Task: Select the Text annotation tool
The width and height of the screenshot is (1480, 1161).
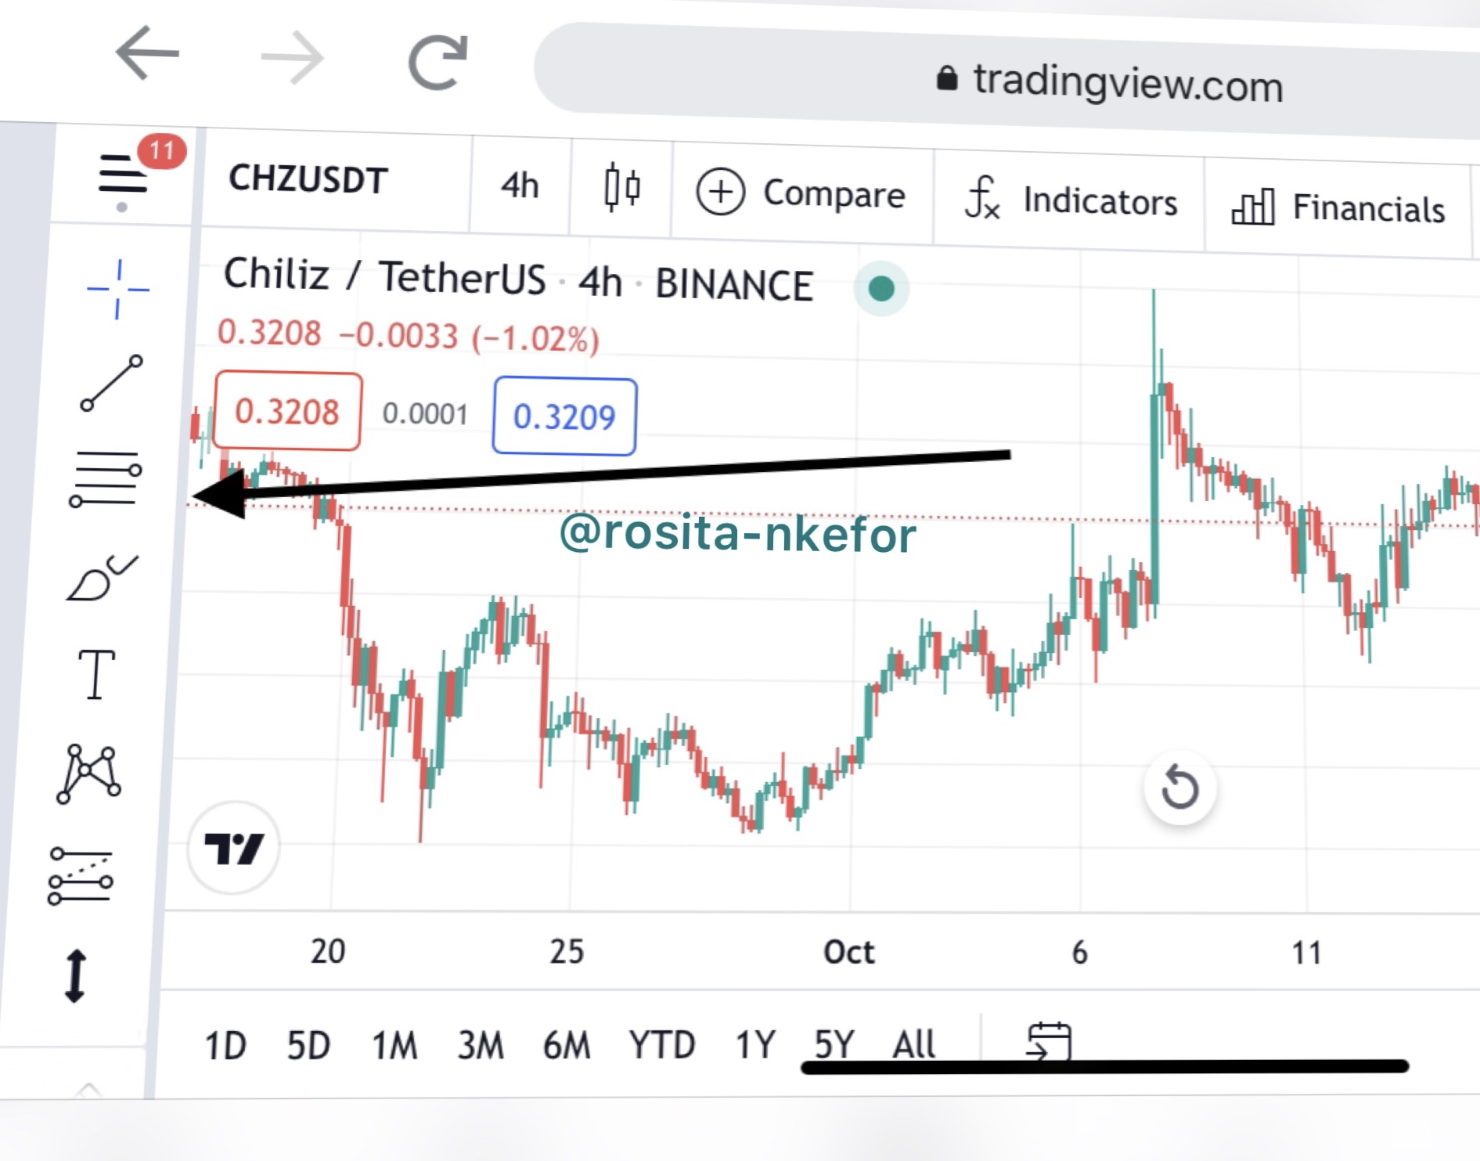Action: coord(96,674)
